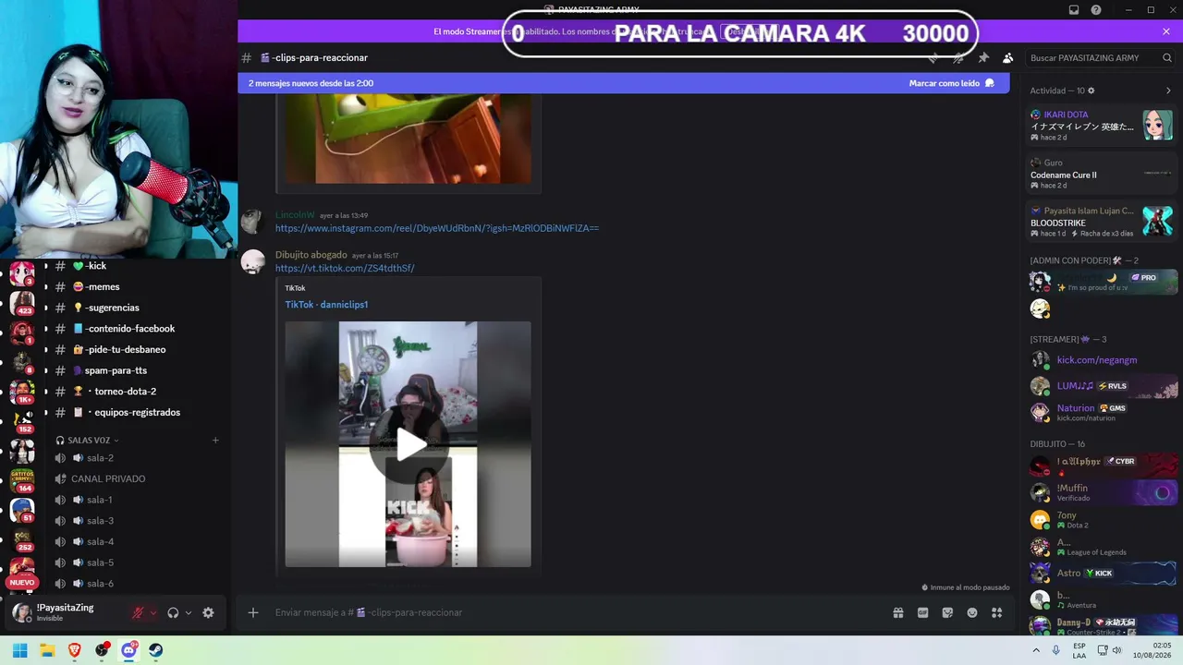Select member !Muffin in the list
The height and width of the screenshot is (665, 1183).
(x=1102, y=492)
